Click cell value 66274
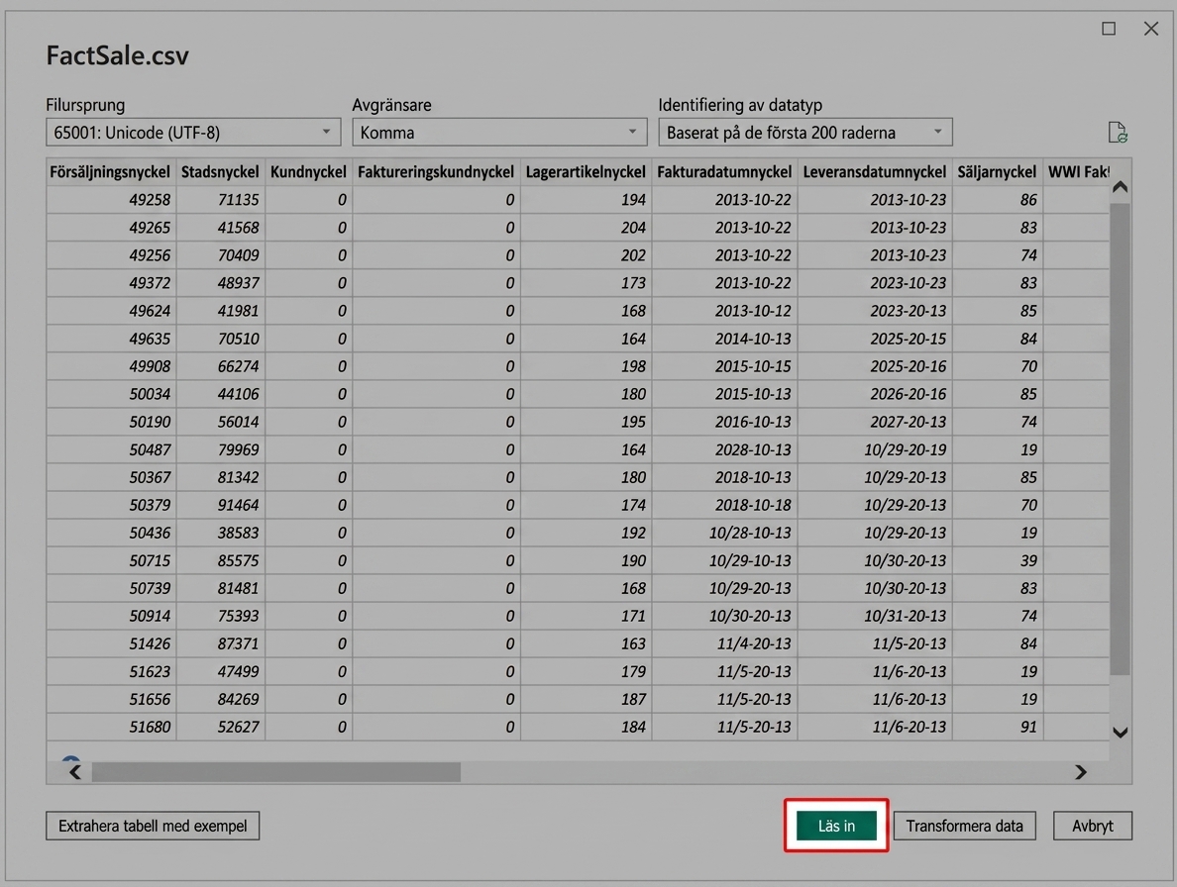This screenshot has width=1177, height=887. pyautogui.click(x=239, y=366)
